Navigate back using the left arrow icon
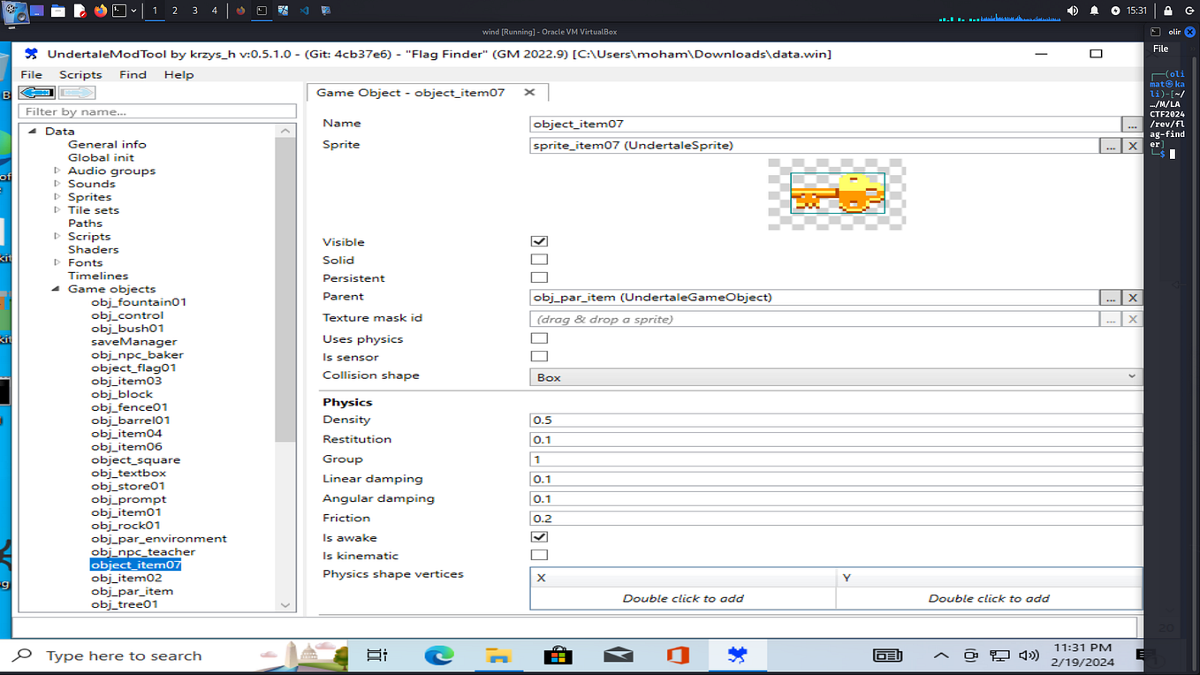Image resolution: width=1200 pixels, height=675 pixels. pos(37,92)
